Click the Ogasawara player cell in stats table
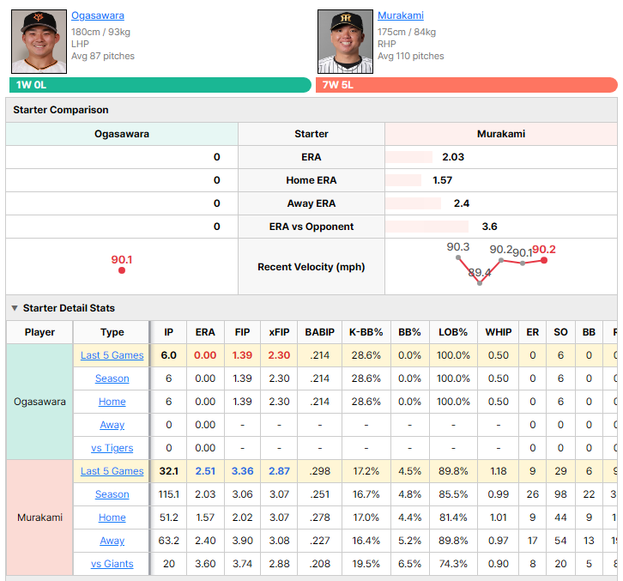This screenshot has height=581, width=623. [x=39, y=402]
